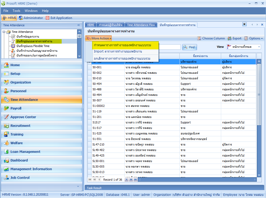
Task: Select the row with code 51-00002
Action: click(x=172, y=106)
